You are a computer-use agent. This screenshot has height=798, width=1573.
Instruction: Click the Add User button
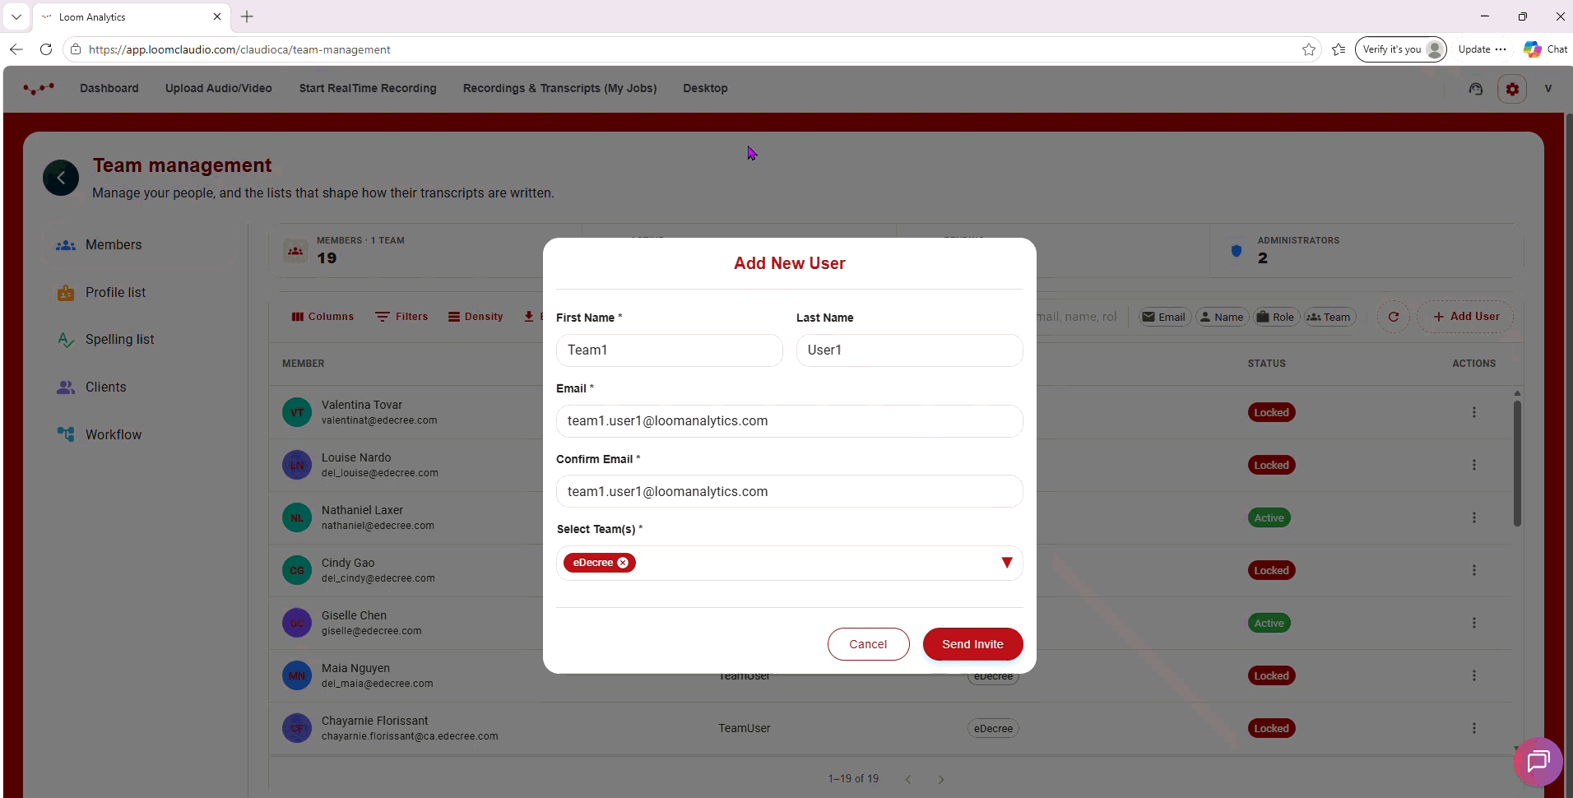[x=1465, y=317]
